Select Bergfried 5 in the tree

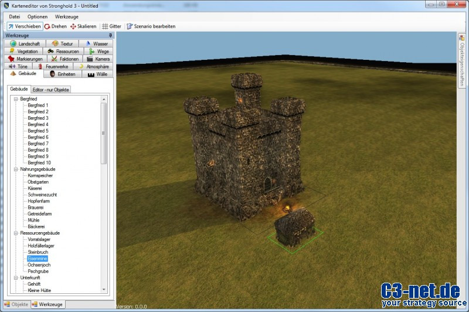pyautogui.click(x=38, y=131)
